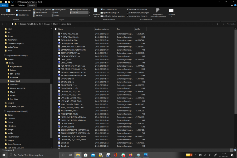Screen dimensions: 237x158
Task: Expand the Gruppieren nach dropdown
Action: tap(109, 9)
